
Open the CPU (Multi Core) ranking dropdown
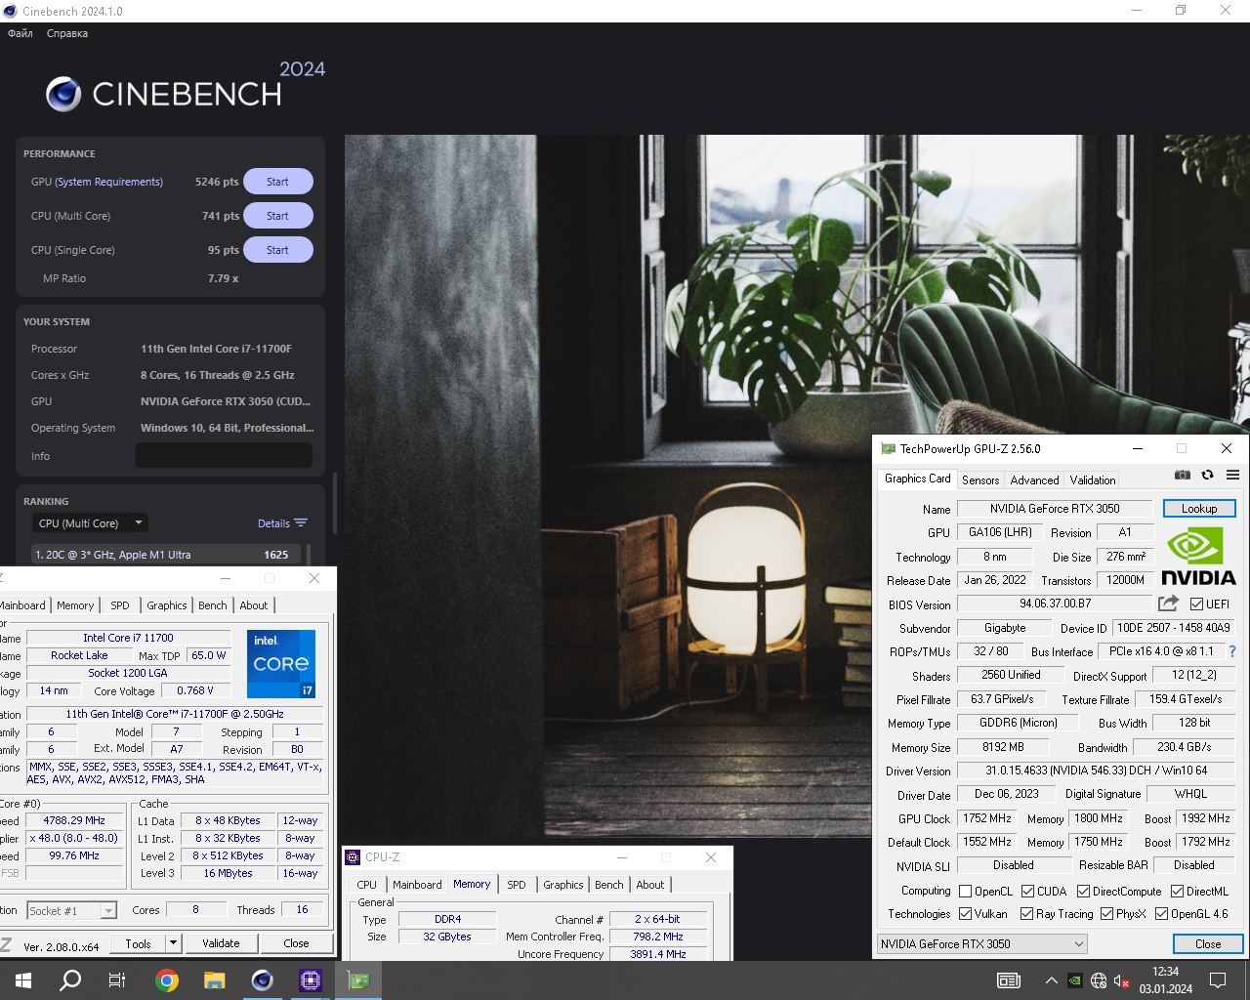tap(90, 523)
